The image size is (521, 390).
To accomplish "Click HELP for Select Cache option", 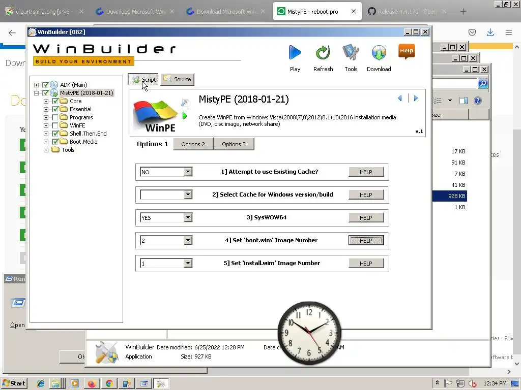I will (366, 194).
